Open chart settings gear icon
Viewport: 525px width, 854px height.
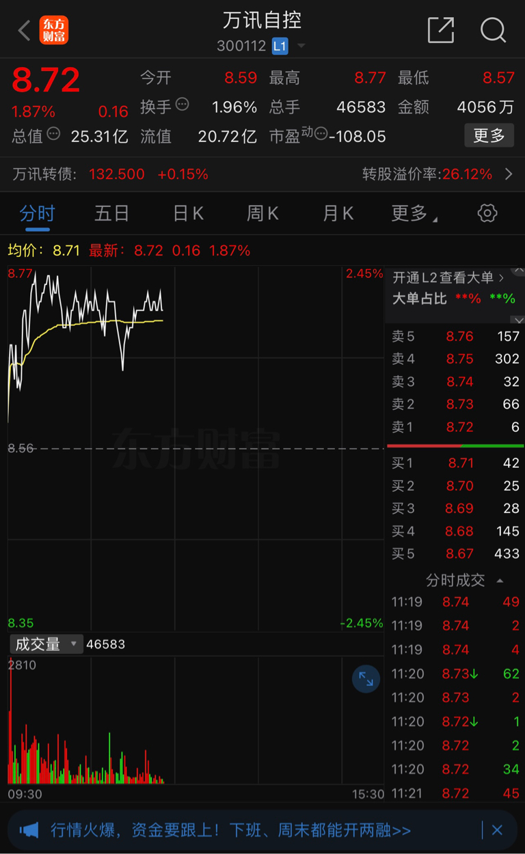click(x=487, y=213)
